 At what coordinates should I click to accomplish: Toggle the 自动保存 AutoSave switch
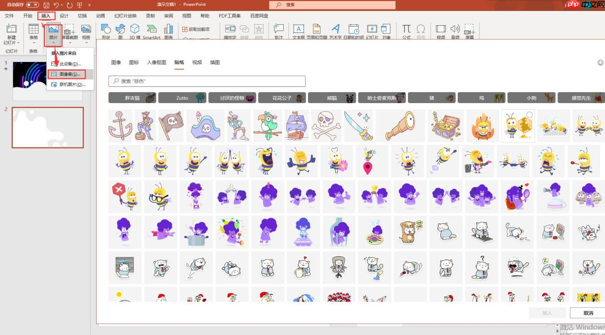coord(33,5)
